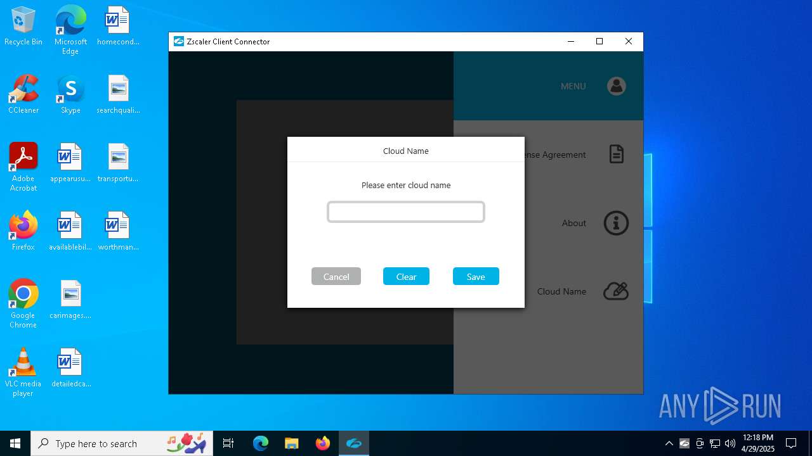
Task: Open File Explorer from the taskbar
Action: click(291, 443)
